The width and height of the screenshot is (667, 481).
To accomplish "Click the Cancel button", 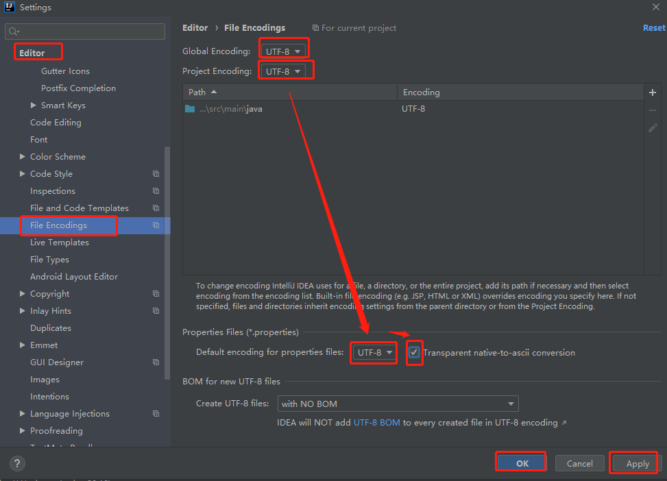I will (x=579, y=463).
